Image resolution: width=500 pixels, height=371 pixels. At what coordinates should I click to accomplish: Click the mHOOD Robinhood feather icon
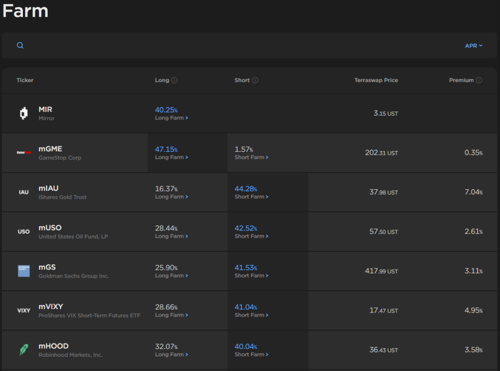tap(24, 350)
